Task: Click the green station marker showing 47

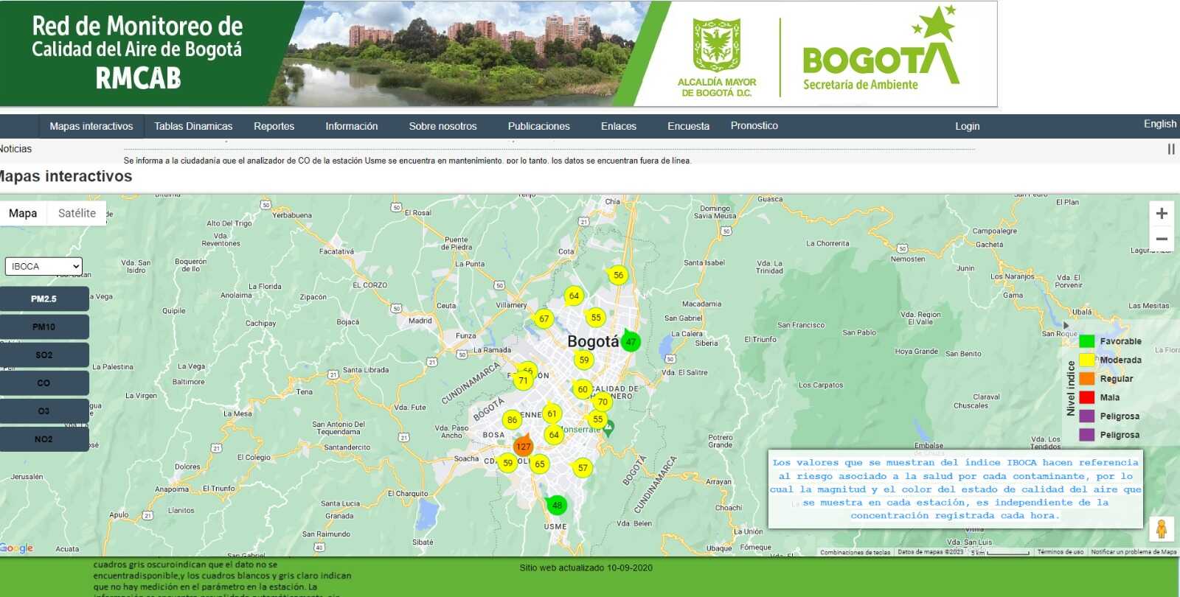Action: point(631,342)
